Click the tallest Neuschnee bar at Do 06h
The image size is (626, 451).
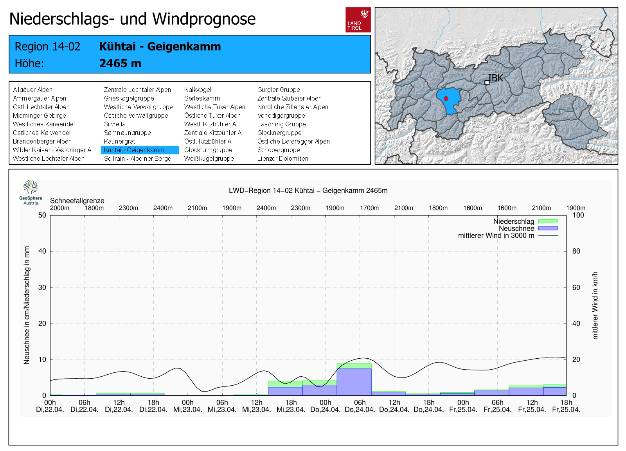(x=354, y=382)
